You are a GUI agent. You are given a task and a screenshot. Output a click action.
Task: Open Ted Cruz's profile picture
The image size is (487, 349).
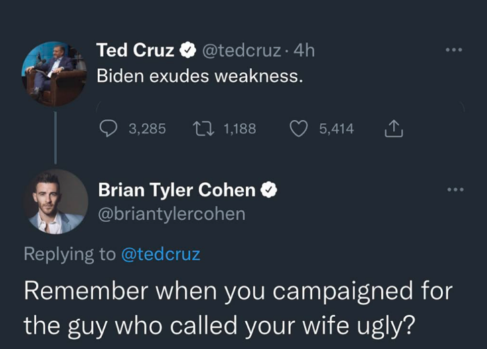[54, 74]
